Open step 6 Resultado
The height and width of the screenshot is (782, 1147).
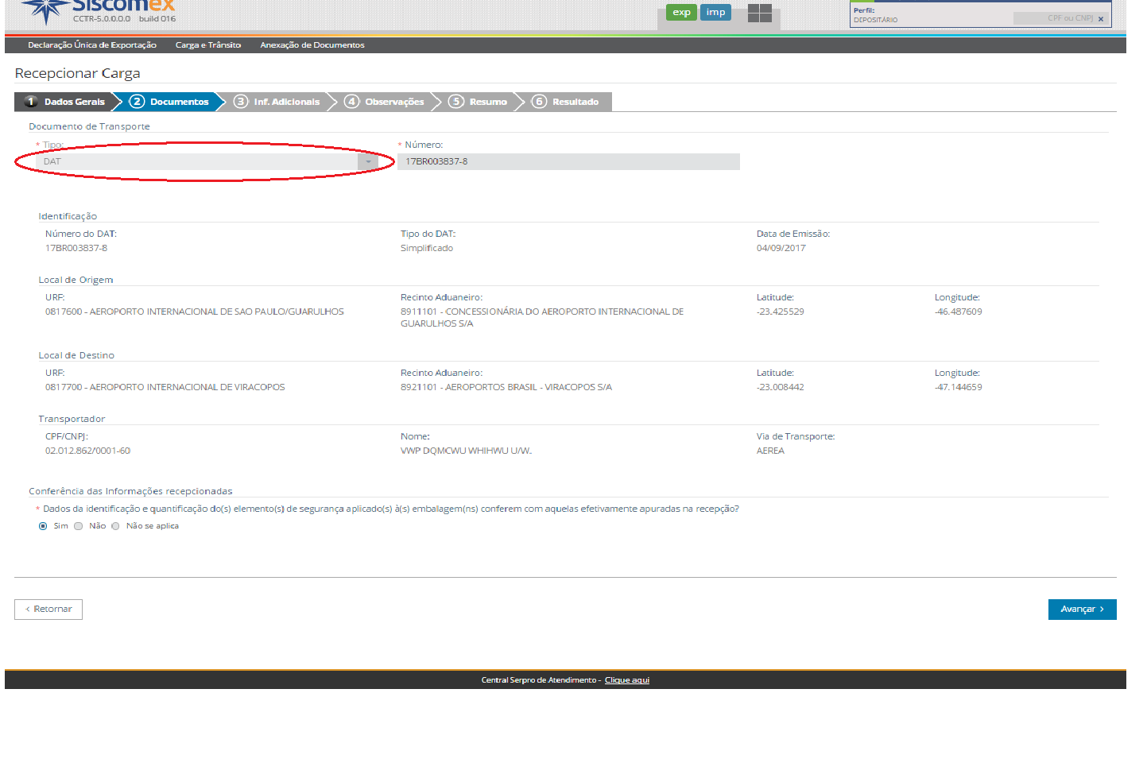pos(565,102)
